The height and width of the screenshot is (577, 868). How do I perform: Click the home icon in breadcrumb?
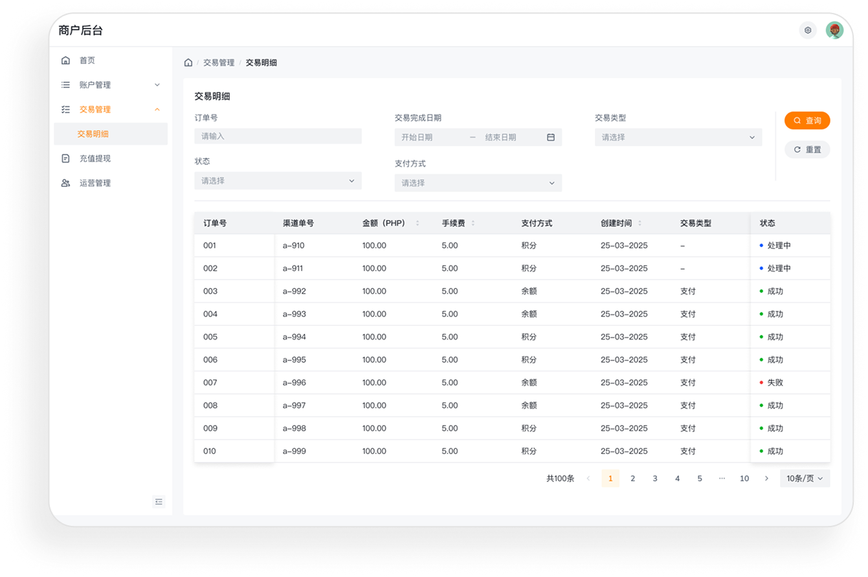tap(188, 63)
